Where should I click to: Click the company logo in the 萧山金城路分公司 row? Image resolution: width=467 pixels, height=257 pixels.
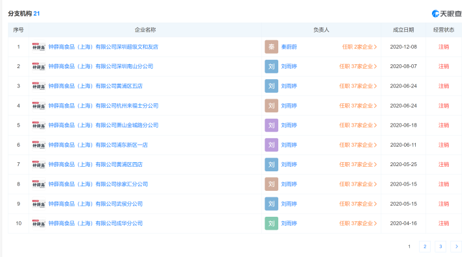tap(39, 125)
